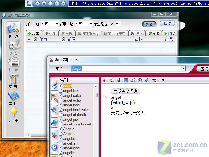Click the 词霸 logo icon in top bar
Viewport: 209px width, 157px height.
pyautogui.click(x=29, y=3)
